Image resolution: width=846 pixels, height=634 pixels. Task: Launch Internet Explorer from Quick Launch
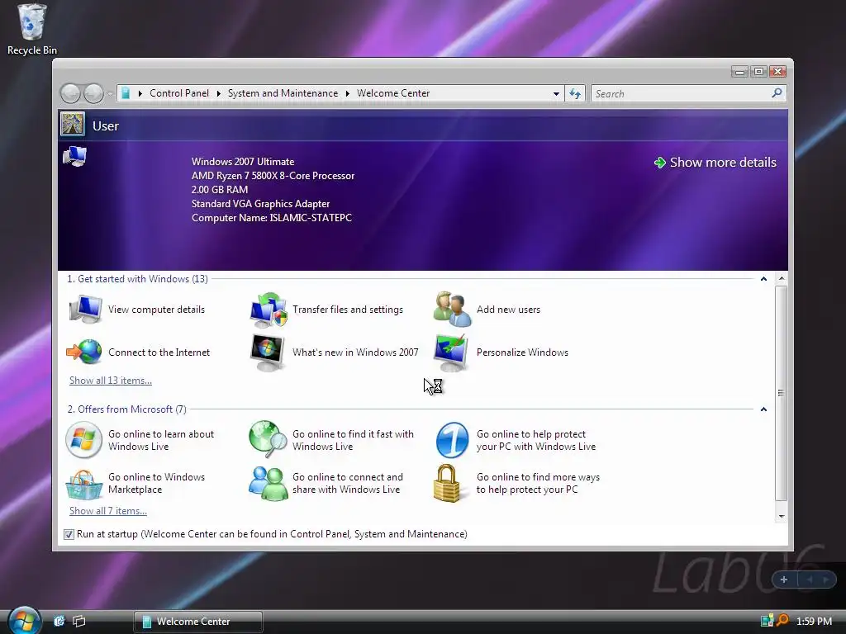59,621
